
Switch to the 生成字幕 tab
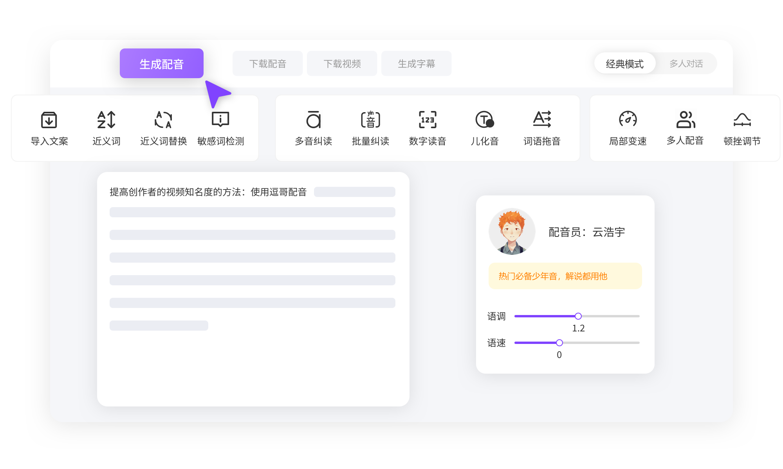[x=416, y=63]
